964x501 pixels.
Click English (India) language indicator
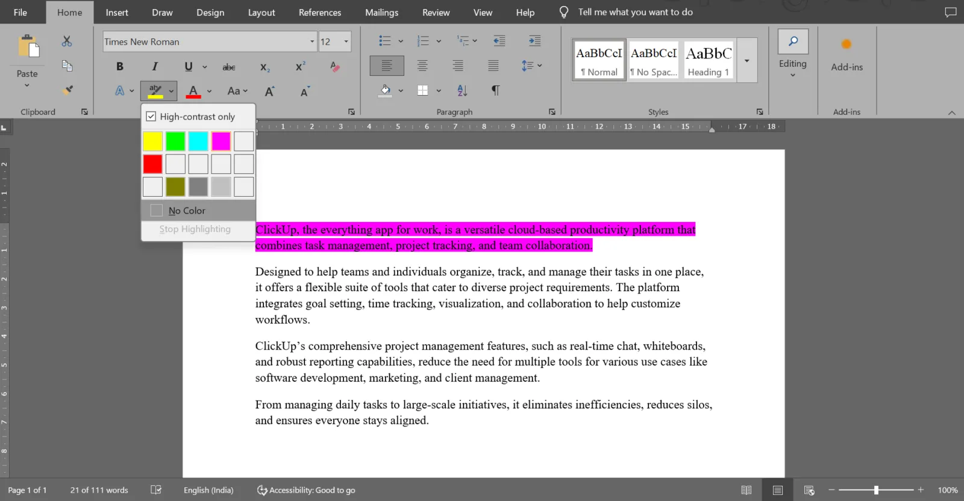208,490
